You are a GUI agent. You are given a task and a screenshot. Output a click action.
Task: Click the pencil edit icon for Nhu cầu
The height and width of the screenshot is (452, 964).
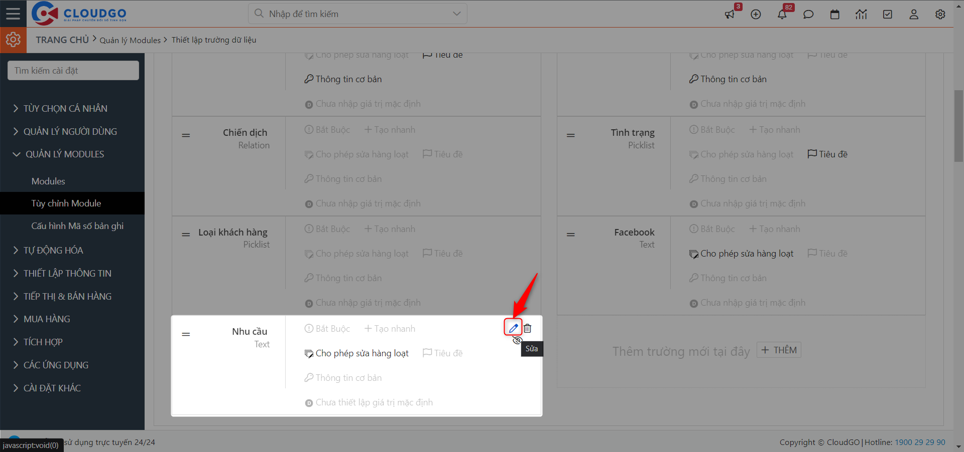tap(513, 328)
